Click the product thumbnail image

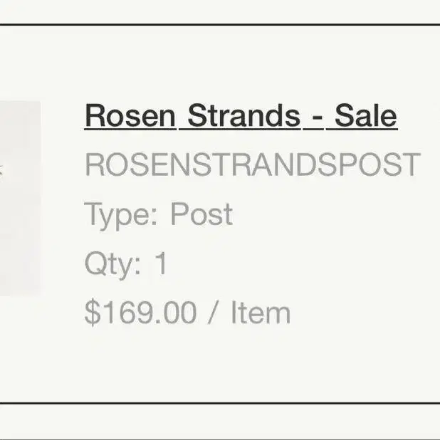(x=20, y=198)
